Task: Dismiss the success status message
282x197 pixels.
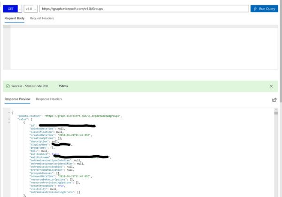Action: coord(271,86)
